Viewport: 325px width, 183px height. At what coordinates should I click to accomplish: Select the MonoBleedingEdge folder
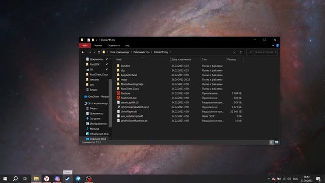pyautogui.click(x=132, y=84)
